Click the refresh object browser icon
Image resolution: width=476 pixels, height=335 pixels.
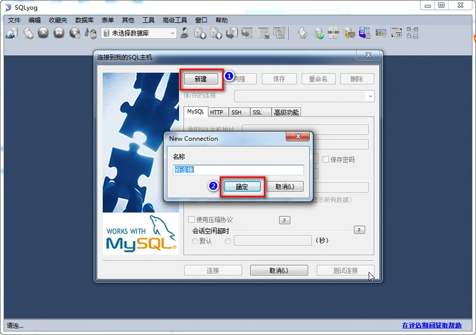(90, 33)
